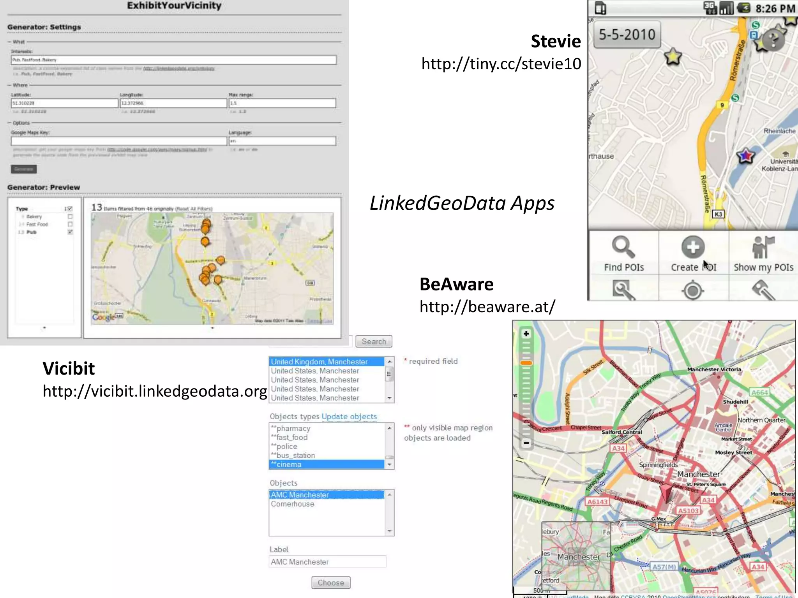
Task: Click down arrow of the object types list
Action: 389,465
